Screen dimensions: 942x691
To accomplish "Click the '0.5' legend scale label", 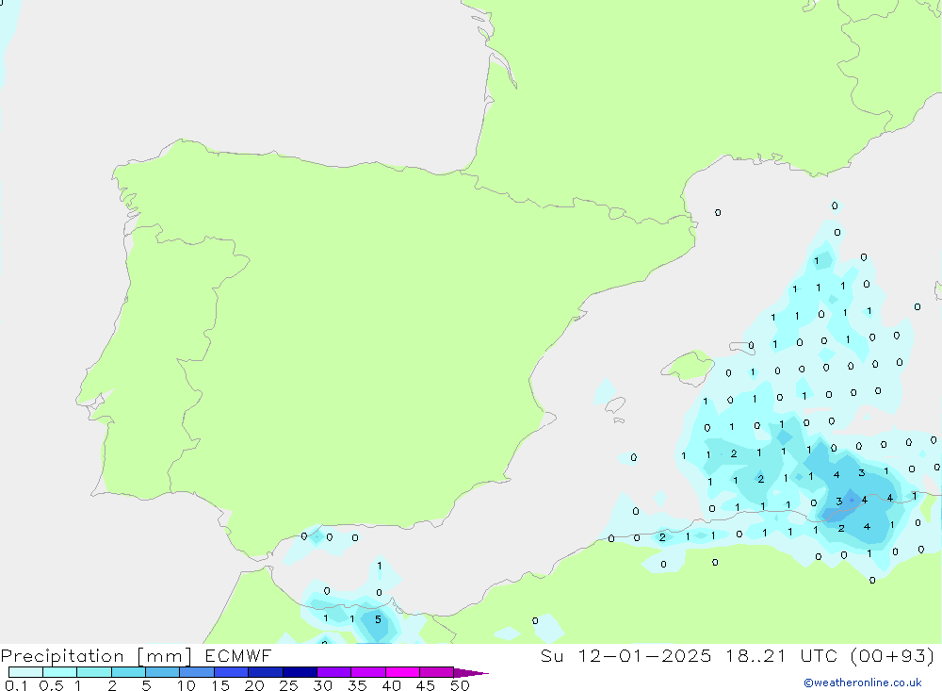I will tap(51, 685).
